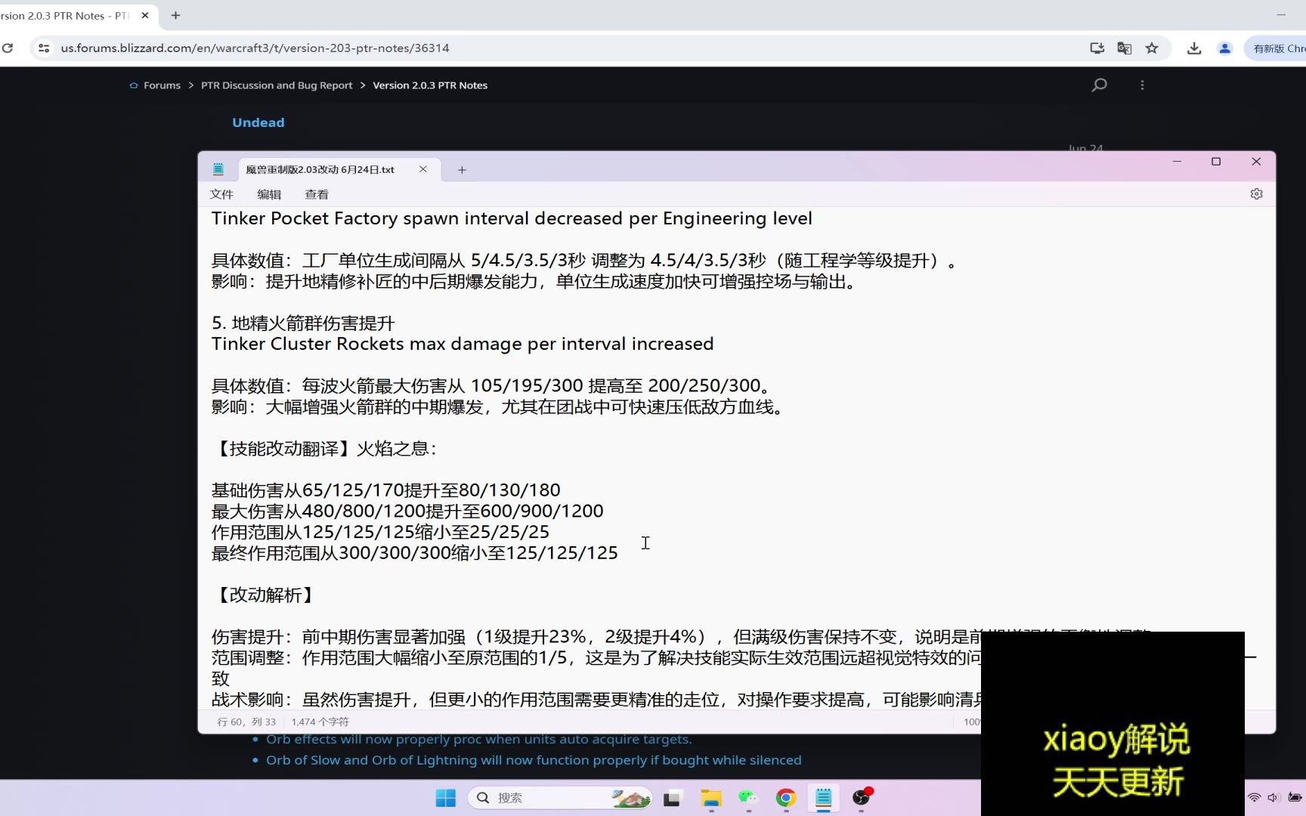Open Notepad settings gear
Image resolution: width=1306 pixels, height=816 pixels.
tap(1256, 194)
